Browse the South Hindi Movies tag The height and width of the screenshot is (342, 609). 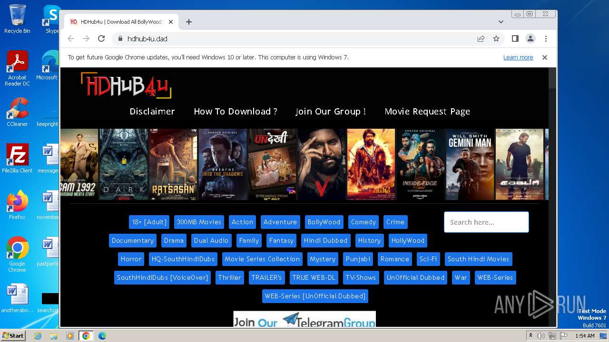tap(478, 259)
